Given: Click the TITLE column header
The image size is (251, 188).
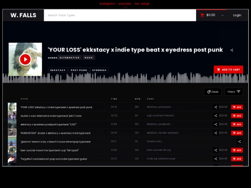Looking at the screenshot, I should (x=24, y=99).
